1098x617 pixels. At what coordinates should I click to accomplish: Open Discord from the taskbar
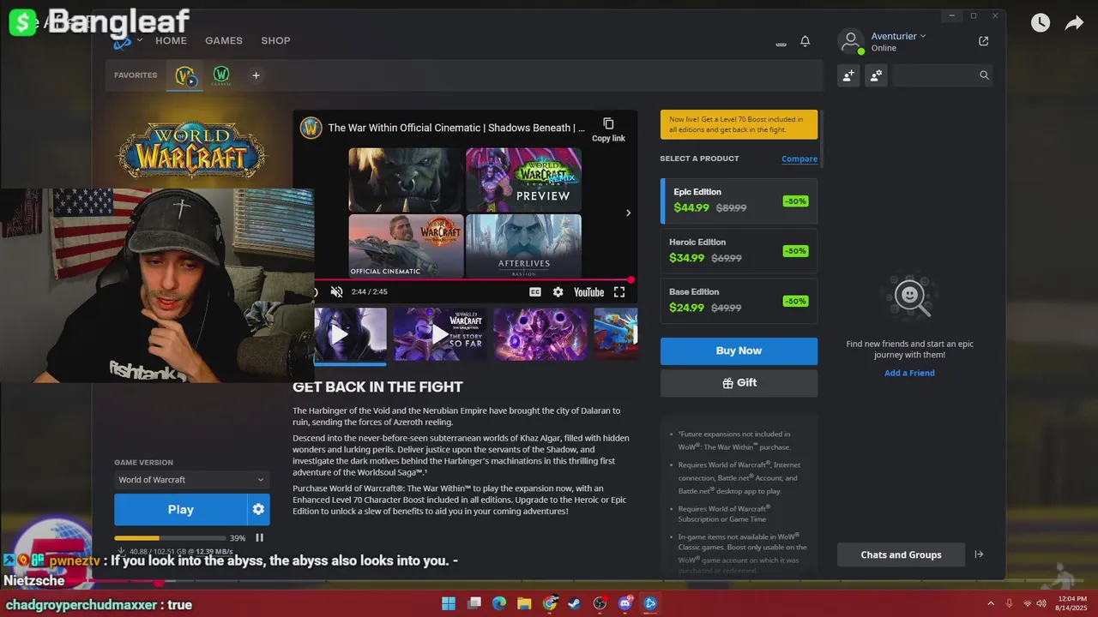pos(625,603)
